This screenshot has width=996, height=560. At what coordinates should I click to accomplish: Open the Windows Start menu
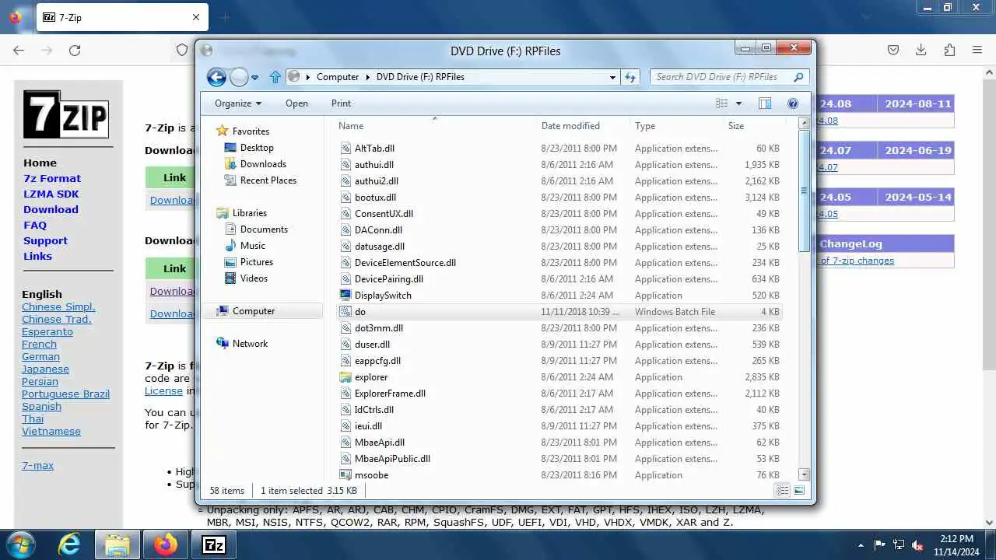click(x=19, y=544)
